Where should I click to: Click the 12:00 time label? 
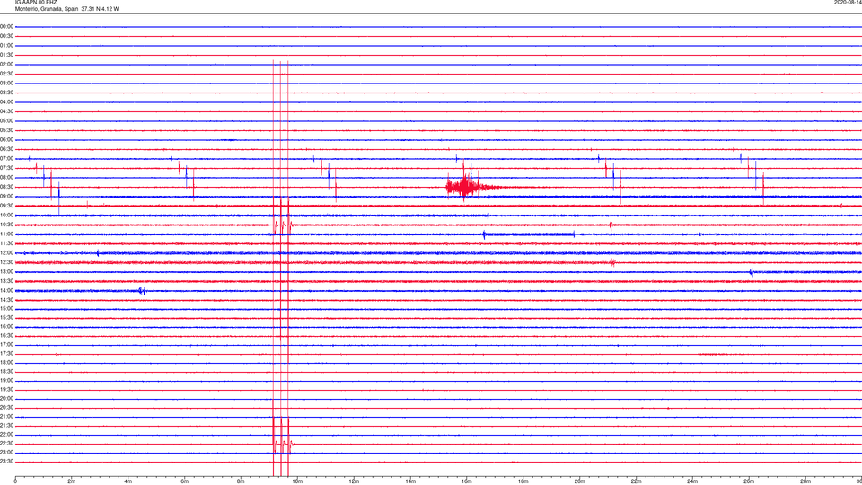click(7, 253)
